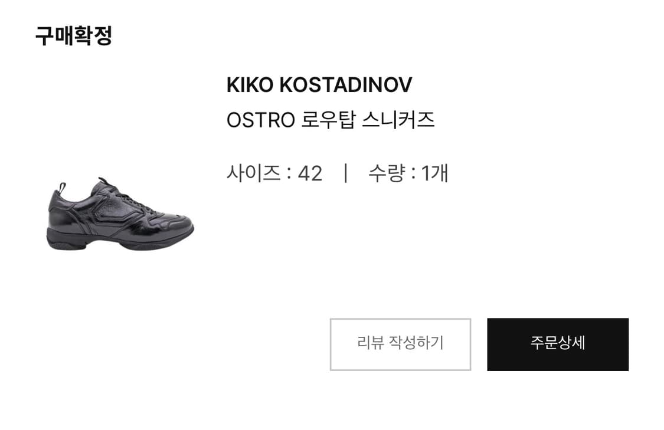Click the word OSTRO in the product name
This screenshot has width=664, height=430.
coord(261,120)
